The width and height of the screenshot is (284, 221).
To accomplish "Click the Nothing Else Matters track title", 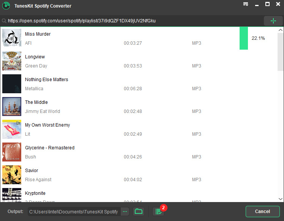I will 46,80.
